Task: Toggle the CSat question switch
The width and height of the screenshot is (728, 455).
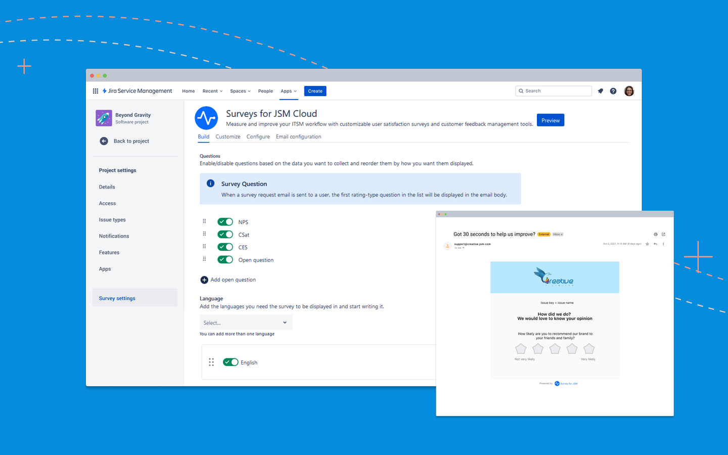Action: tap(225, 234)
